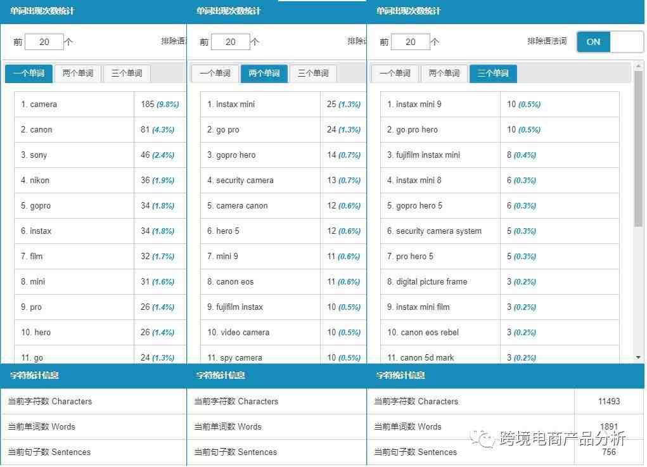Select 一个单词 tab in left panel
The height and width of the screenshot is (467, 647).
[x=29, y=74]
